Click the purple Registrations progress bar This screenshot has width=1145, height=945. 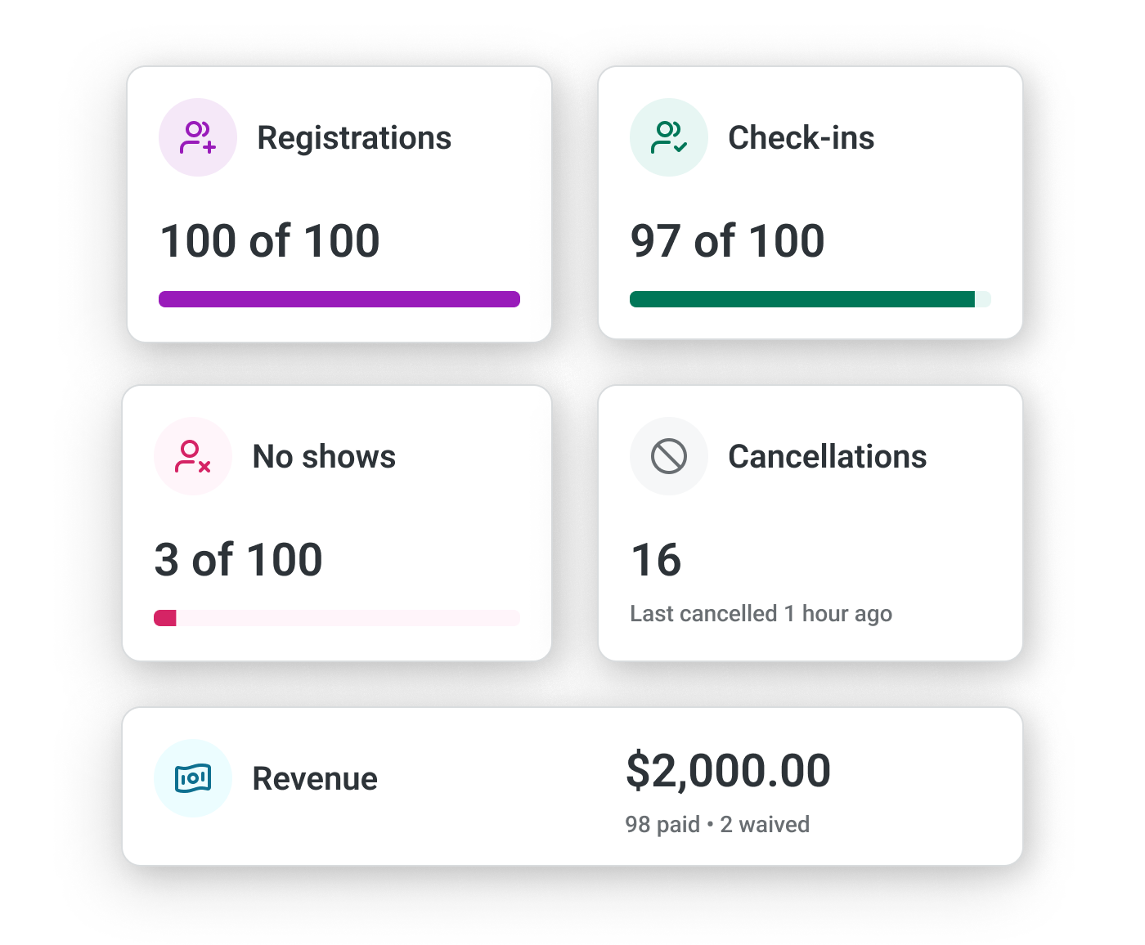coord(339,299)
